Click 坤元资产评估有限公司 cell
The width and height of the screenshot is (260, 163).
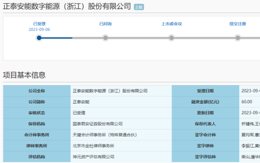point(121,157)
